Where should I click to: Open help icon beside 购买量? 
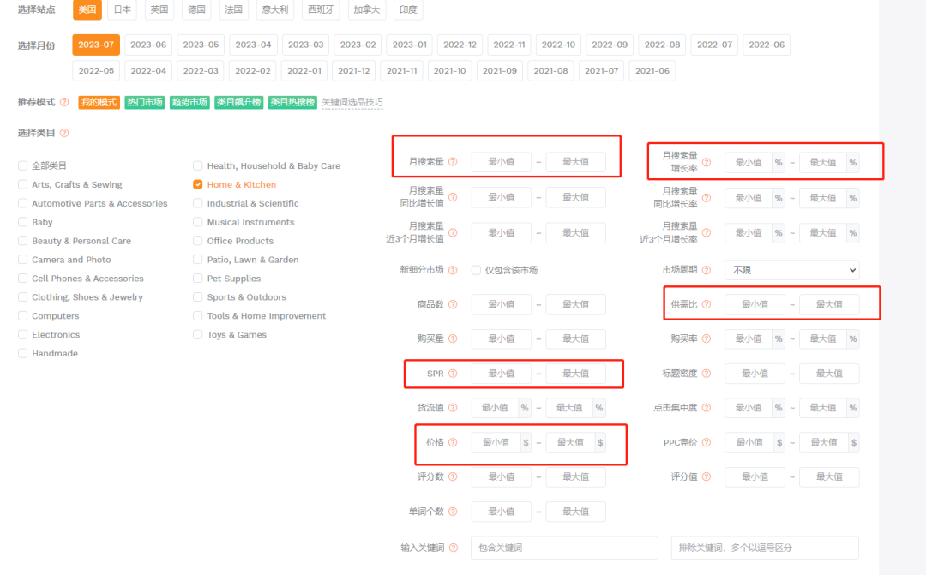point(453,338)
